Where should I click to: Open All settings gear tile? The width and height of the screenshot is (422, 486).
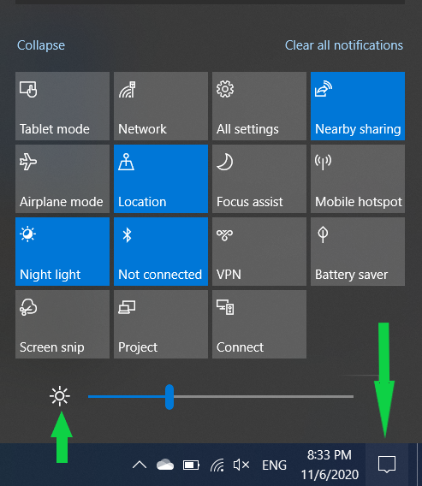coord(259,106)
